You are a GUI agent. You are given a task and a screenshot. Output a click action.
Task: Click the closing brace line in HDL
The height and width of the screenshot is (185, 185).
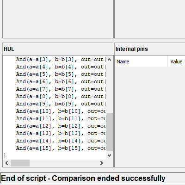click(x=5, y=156)
